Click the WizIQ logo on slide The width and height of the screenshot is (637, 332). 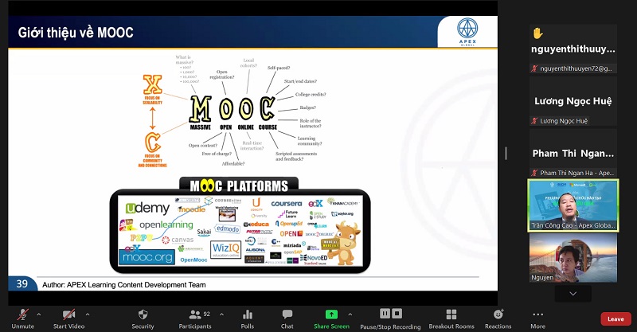[225, 248]
